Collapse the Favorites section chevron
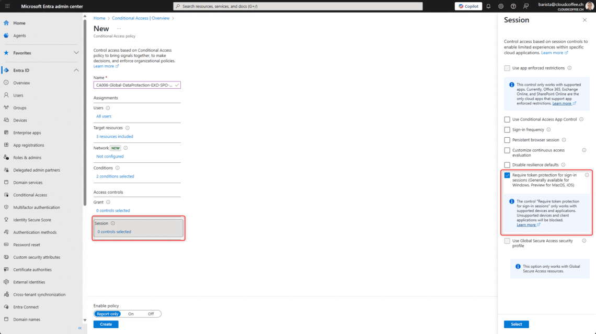The image size is (596, 334). coord(76,53)
